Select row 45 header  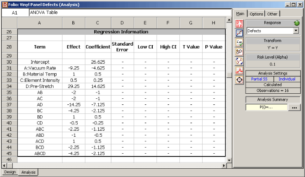(9, 154)
